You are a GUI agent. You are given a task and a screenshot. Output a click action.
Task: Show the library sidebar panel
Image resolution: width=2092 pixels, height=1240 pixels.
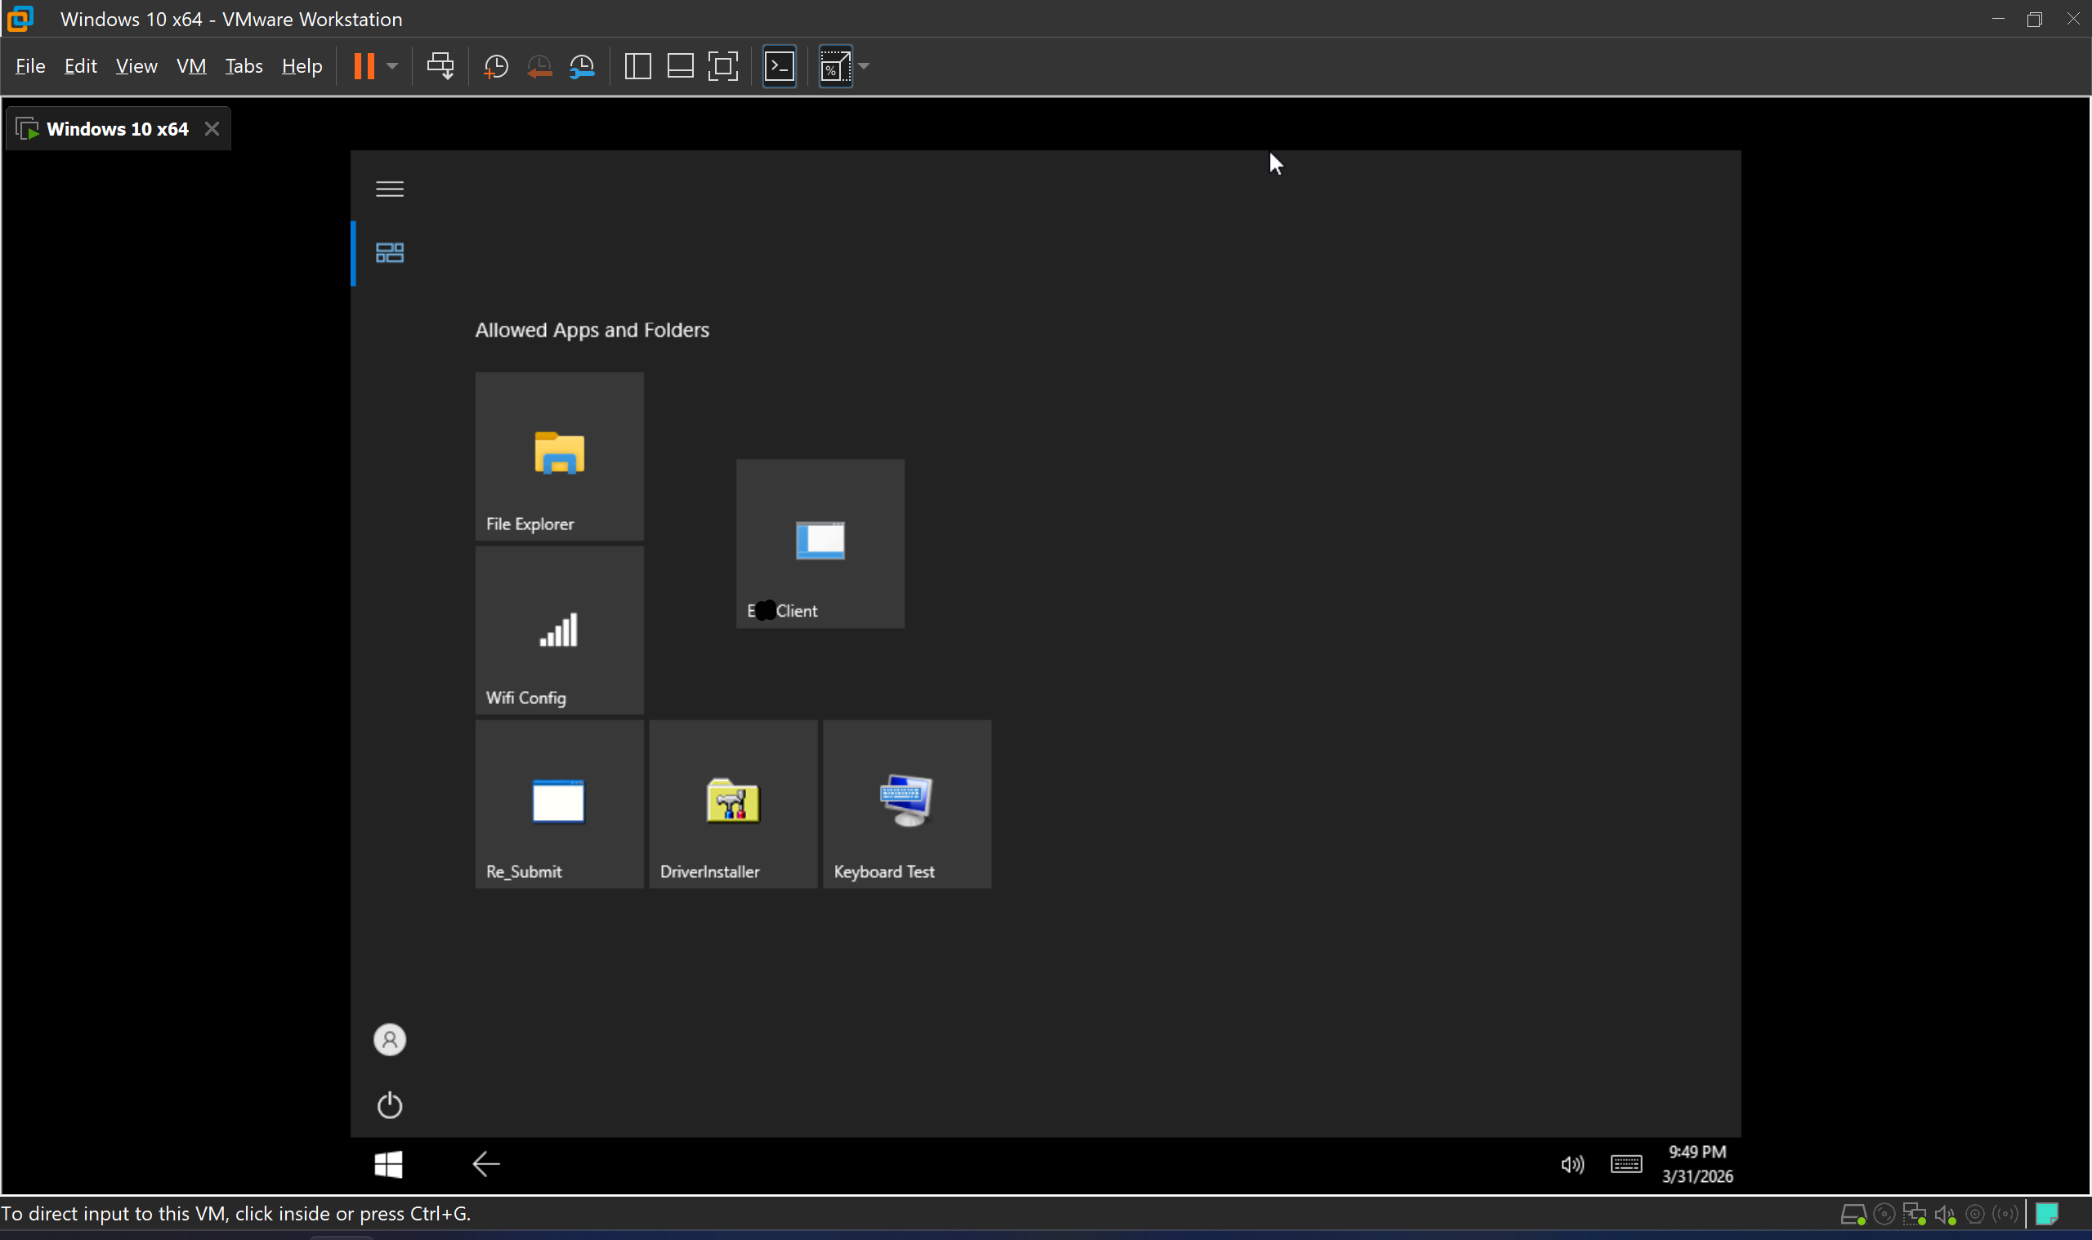point(637,65)
